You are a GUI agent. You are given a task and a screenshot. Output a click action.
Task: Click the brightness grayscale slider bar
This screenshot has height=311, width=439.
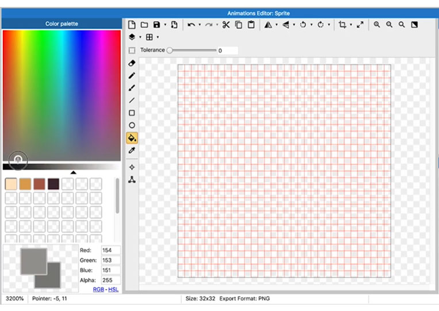[x=62, y=167]
